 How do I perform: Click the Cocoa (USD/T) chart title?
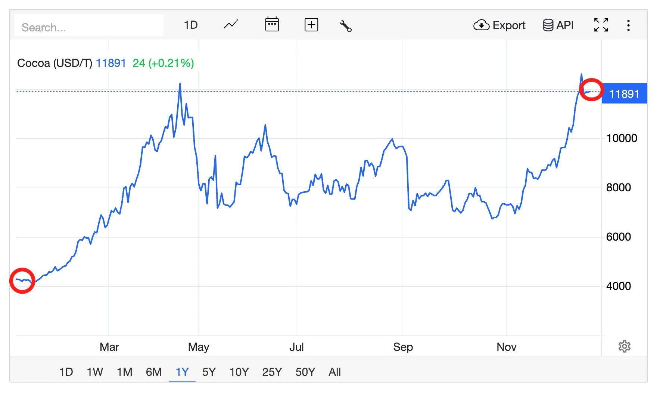click(55, 63)
